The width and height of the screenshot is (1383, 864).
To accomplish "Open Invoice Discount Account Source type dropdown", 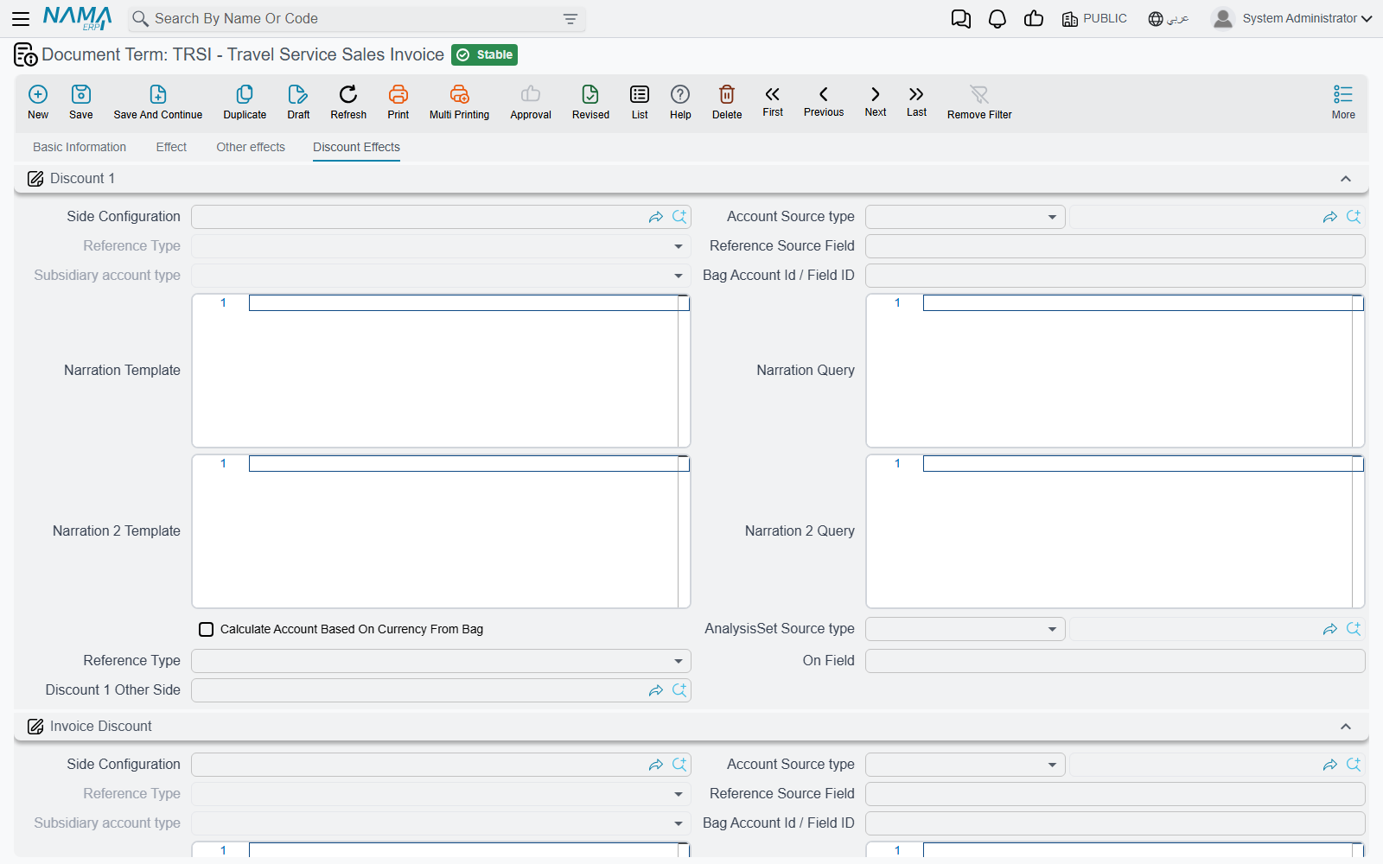I will [x=966, y=765].
